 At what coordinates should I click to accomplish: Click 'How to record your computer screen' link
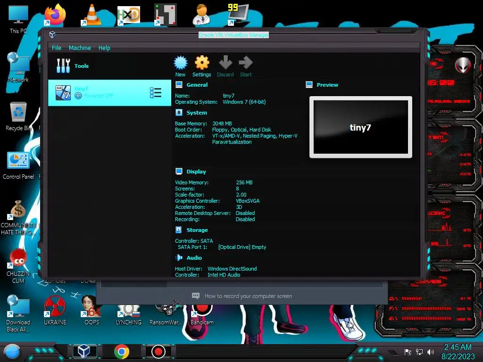[x=248, y=296]
